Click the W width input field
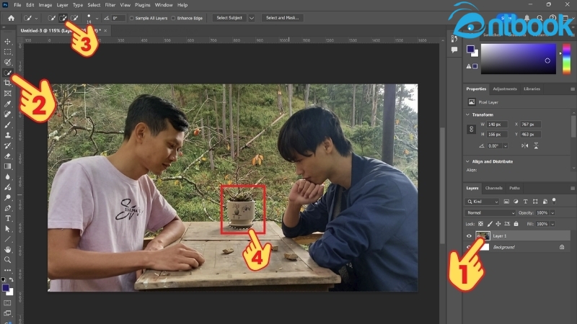 pyautogui.click(x=497, y=125)
